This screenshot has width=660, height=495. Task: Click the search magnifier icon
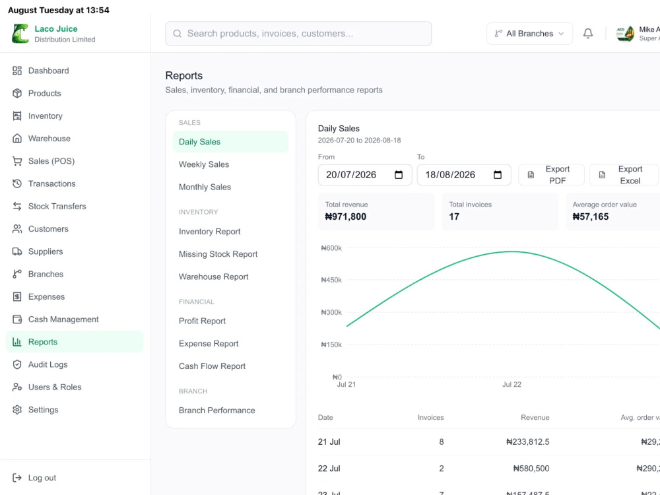[177, 34]
